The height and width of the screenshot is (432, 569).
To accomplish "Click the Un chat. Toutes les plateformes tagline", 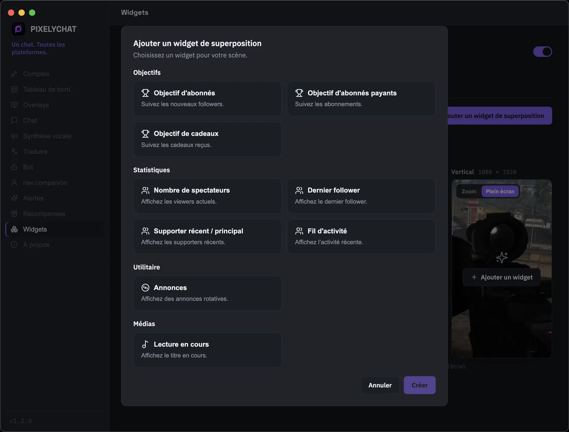I will click(x=38, y=48).
